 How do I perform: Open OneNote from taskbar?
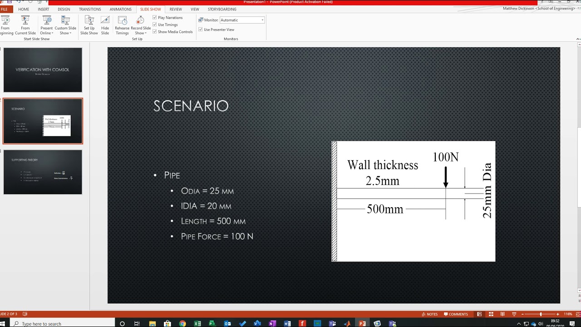[x=272, y=323]
